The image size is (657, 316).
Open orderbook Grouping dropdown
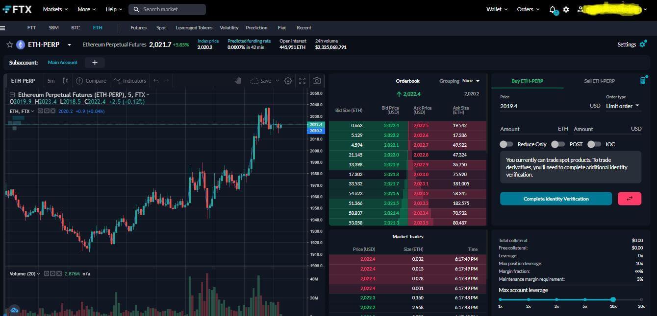pos(471,81)
